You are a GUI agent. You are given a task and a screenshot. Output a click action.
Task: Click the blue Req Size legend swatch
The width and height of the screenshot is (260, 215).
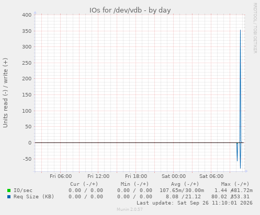pos(9,197)
